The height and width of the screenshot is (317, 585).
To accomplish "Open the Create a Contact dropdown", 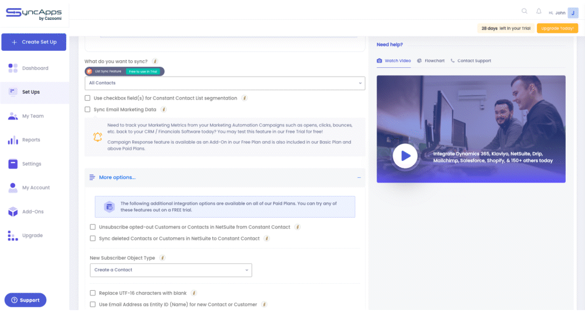I will pyautogui.click(x=171, y=270).
